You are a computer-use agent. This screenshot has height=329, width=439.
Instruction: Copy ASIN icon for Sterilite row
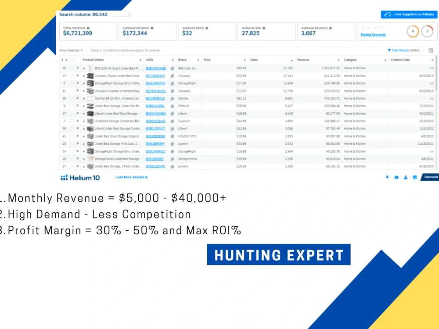(x=172, y=98)
